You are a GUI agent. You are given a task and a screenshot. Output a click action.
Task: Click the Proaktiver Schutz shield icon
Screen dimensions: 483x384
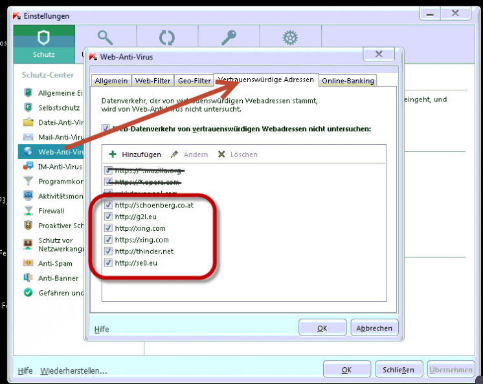pyautogui.click(x=28, y=226)
